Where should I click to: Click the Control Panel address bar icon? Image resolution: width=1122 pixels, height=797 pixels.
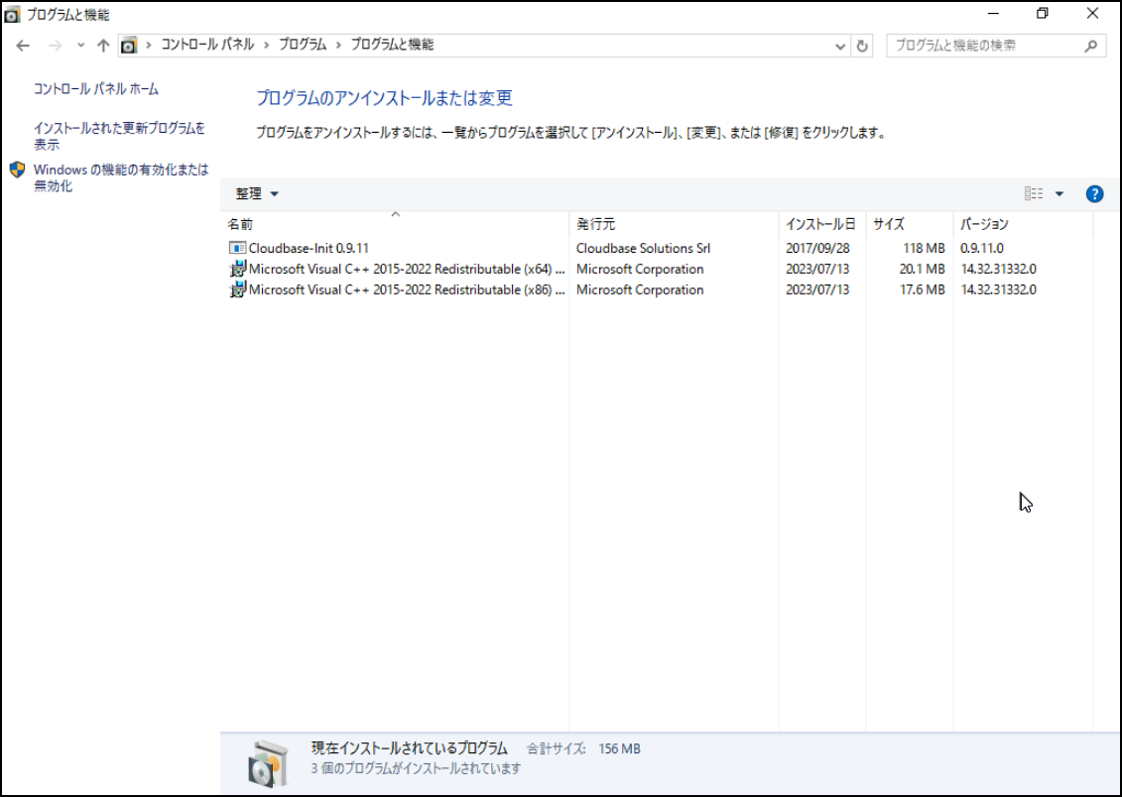[129, 46]
